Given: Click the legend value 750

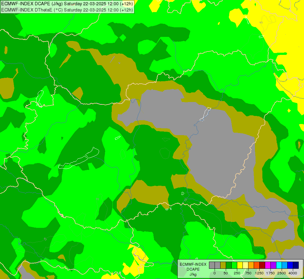Looking at the screenshot, I should [248, 273].
